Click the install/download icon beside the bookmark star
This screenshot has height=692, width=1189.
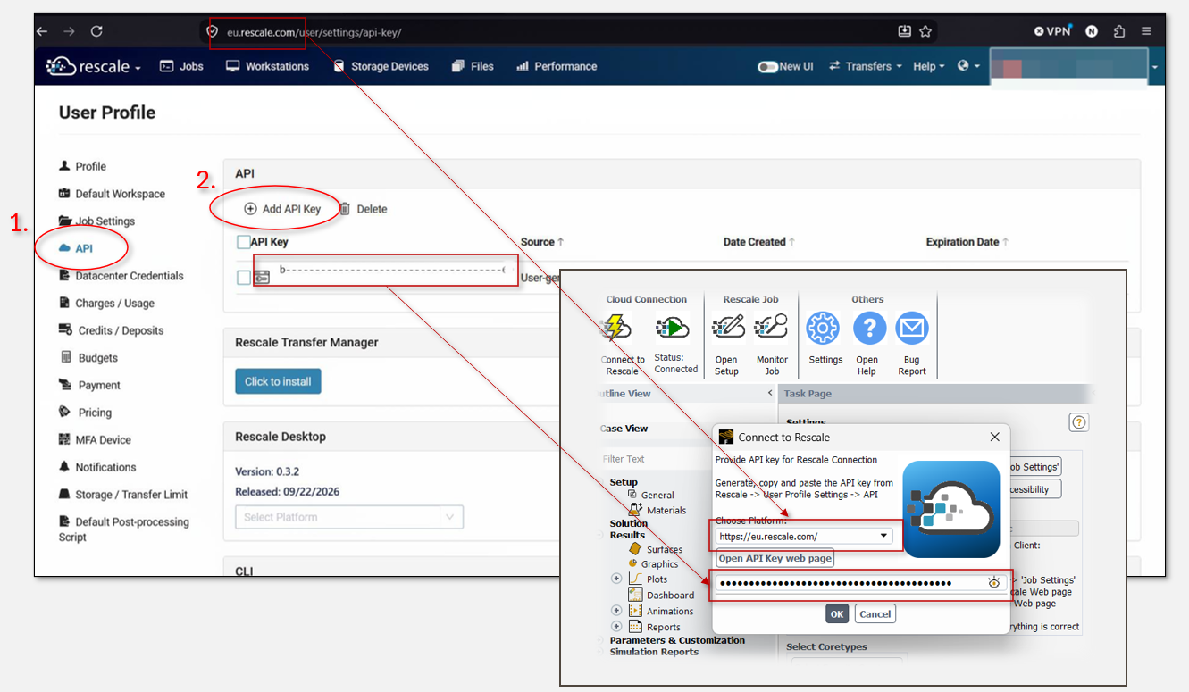coord(904,31)
